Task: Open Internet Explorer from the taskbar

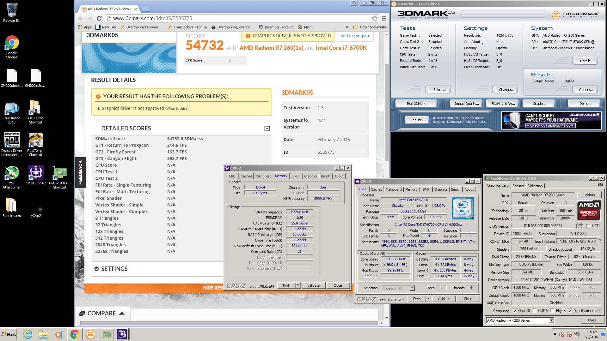Action: (28, 334)
